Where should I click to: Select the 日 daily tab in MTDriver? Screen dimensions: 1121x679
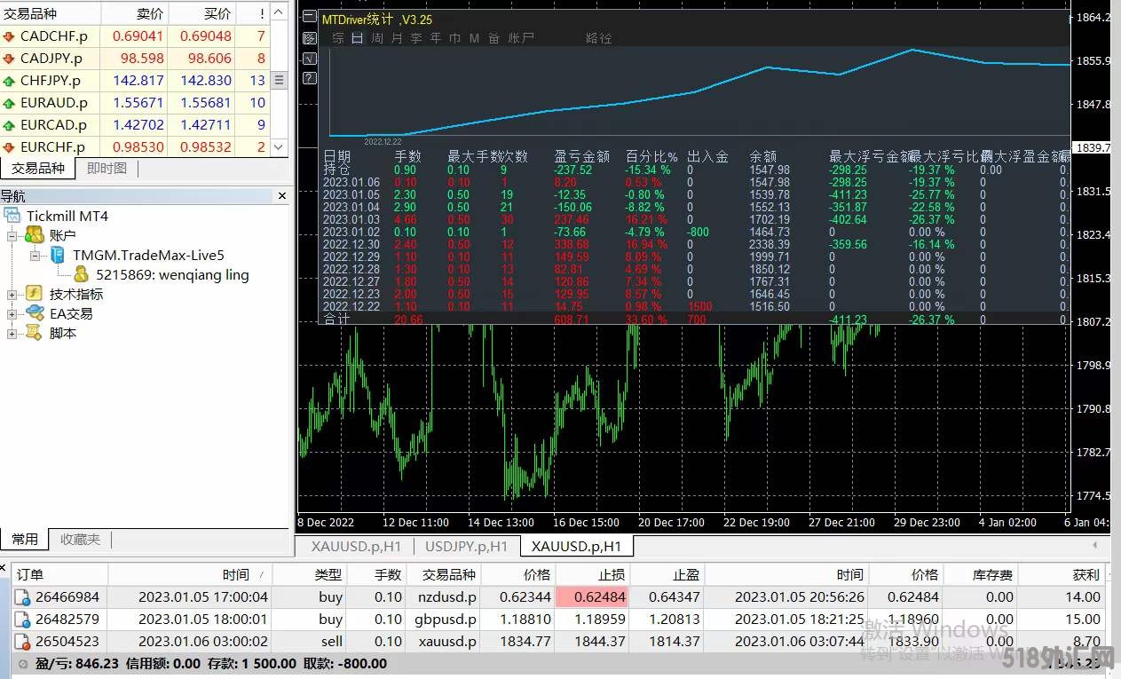(358, 38)
